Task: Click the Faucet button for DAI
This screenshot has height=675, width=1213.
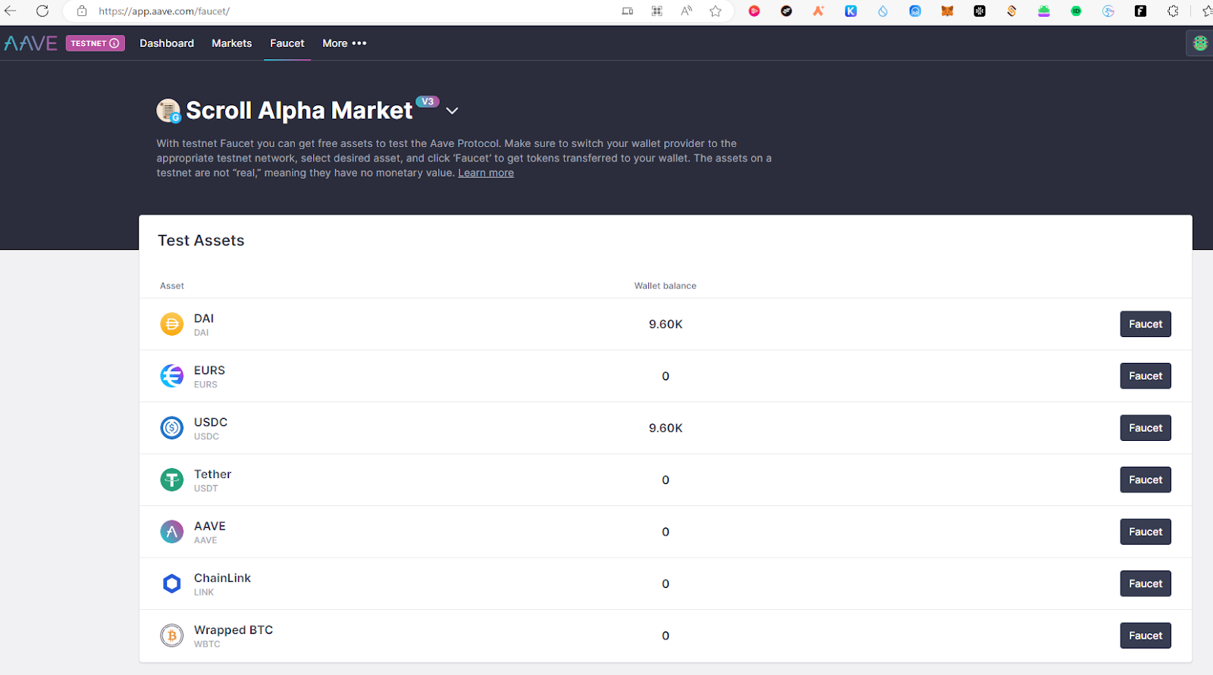Action: pyautogui.click(x=1146, y=324)
